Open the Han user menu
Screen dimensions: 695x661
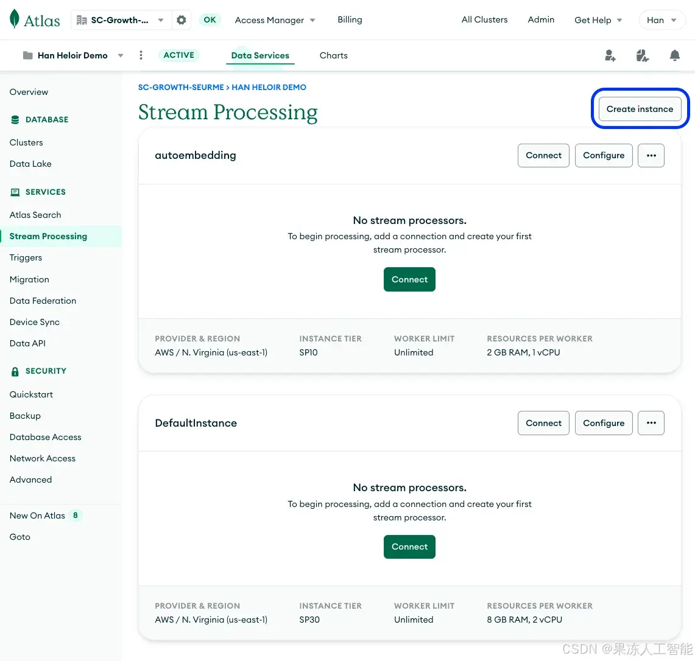661,20
